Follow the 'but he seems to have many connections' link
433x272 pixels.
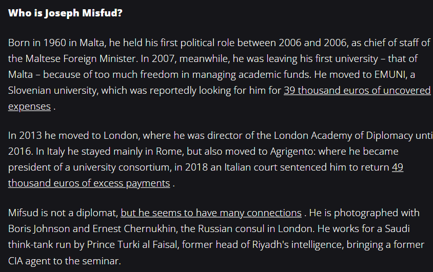tap(211, 213)
